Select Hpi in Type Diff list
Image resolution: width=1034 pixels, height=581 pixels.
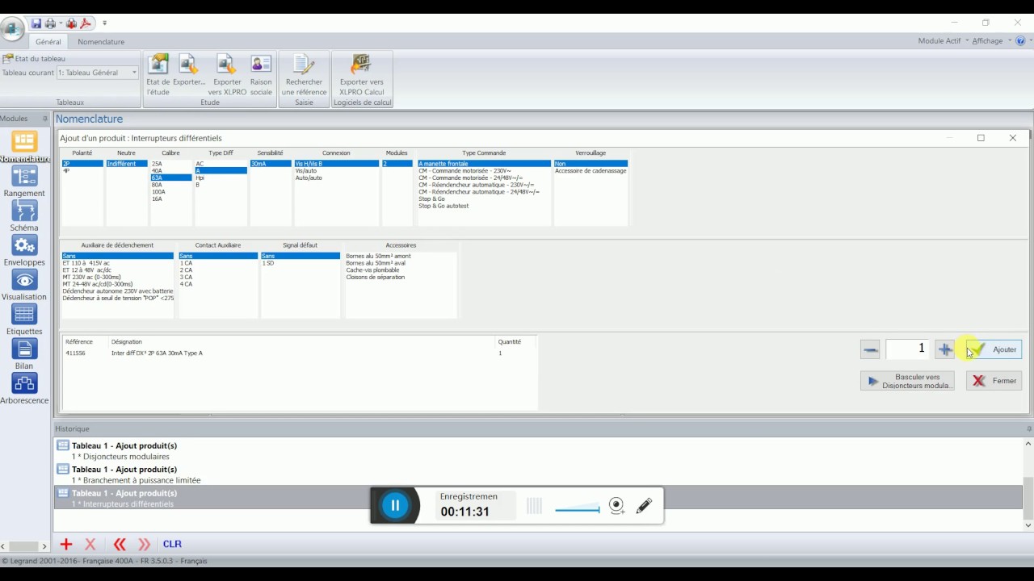221,178
